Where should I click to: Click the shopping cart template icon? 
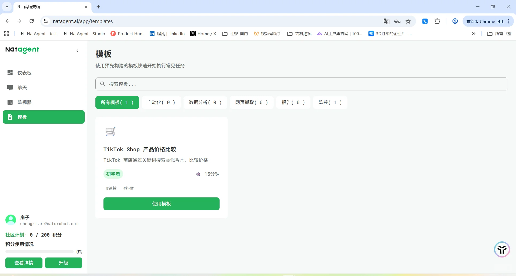[x=110, y=131]
